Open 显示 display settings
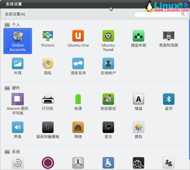 [x=108, y=130]
